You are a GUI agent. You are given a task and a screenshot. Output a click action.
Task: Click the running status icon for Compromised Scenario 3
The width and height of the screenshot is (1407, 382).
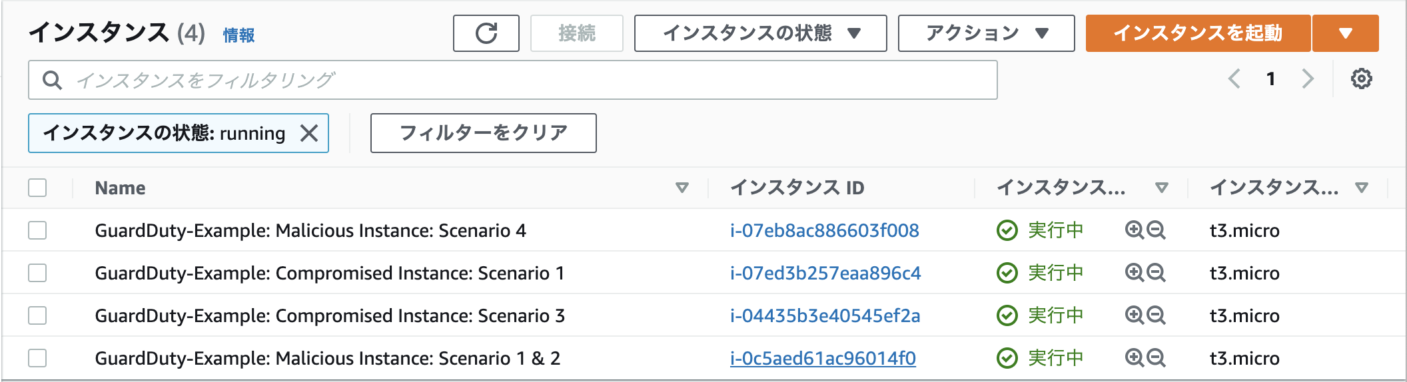click(x=1007, y=315)
